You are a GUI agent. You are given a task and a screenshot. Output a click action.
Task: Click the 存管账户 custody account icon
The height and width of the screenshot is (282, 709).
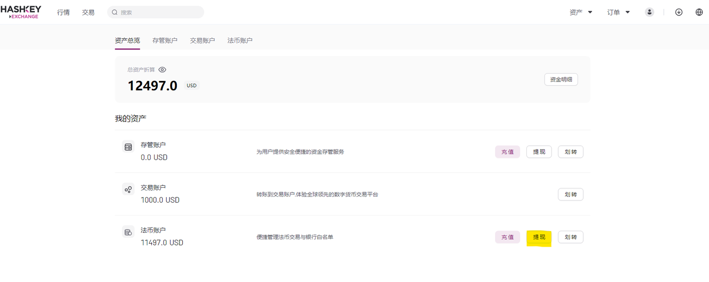coord(129,147)
